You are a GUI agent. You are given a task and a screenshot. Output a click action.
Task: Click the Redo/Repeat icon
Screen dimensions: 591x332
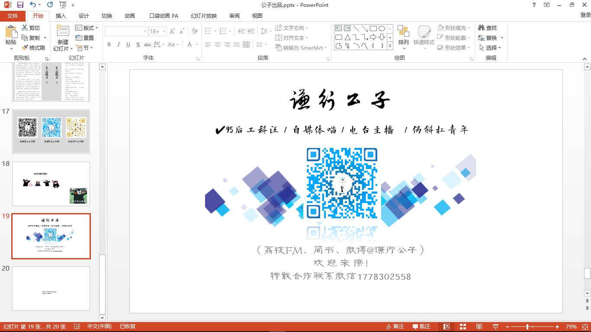pyautogui.click(x=50, y=5)
